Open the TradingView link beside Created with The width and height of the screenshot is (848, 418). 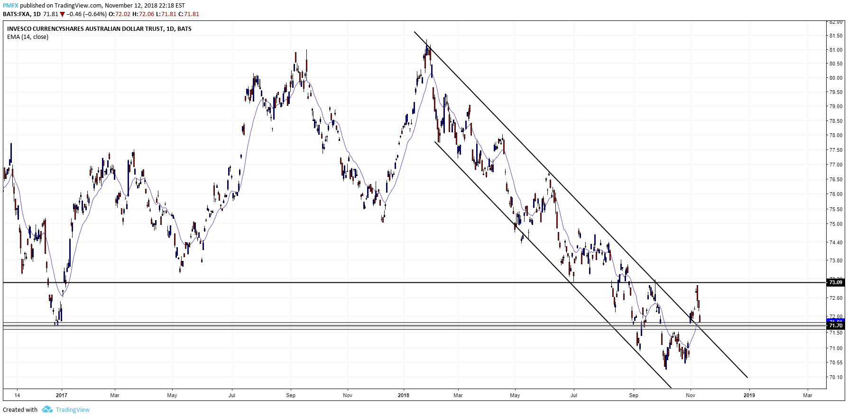click(73, 409)
